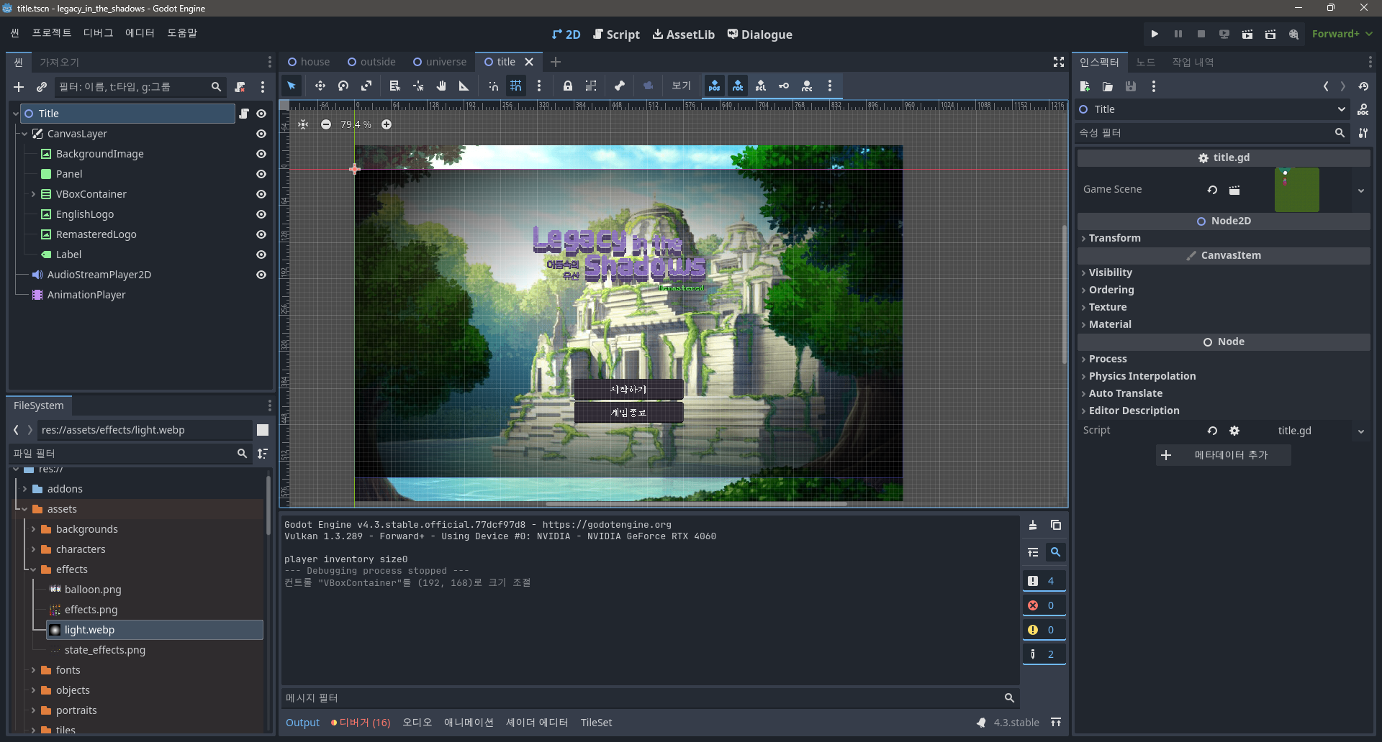Toggle EnglishLogo visibility eye
The image size is (1382, 742).
(261, 214)
